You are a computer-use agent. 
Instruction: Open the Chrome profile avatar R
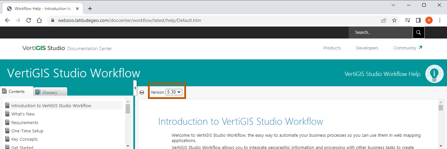click(429, 20)
